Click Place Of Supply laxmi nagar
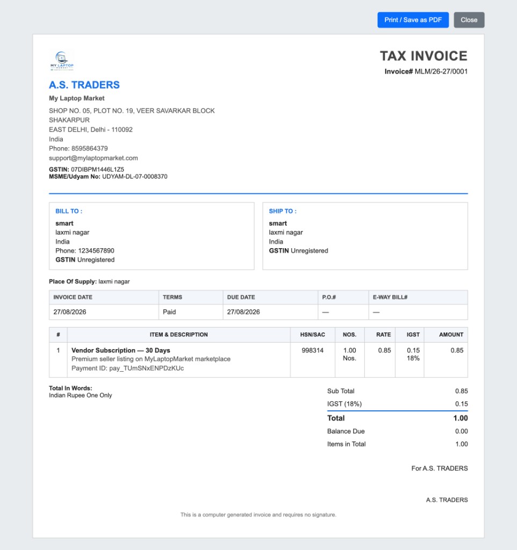This screenshot has height=550, width=517. pos(89,281)
